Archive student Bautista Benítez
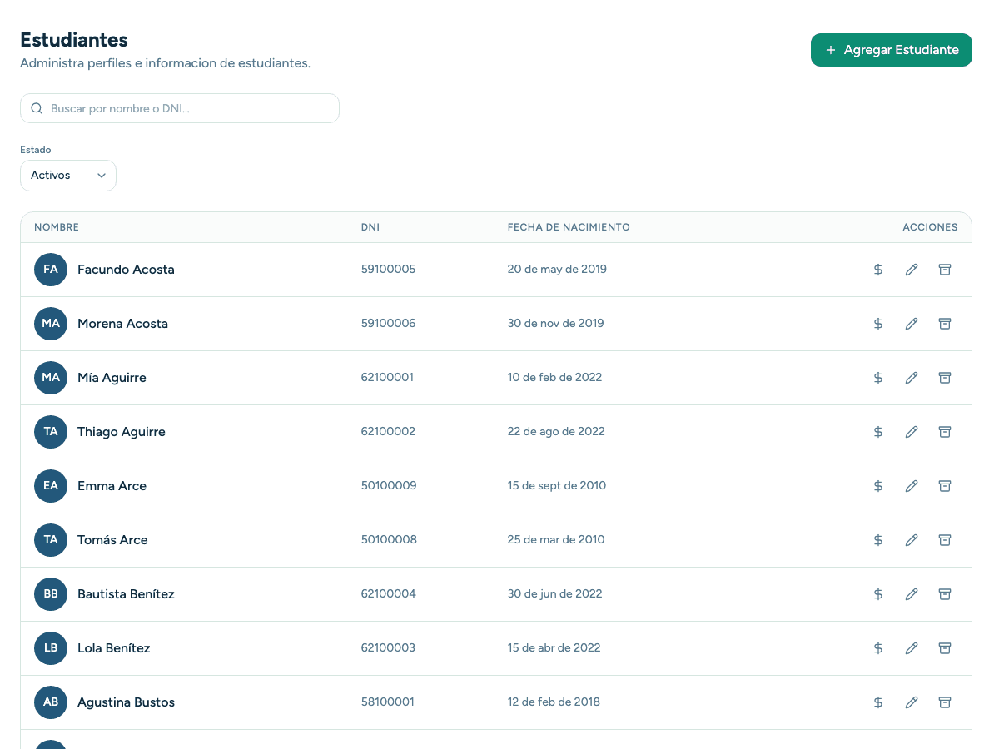Image resolution: width=999 pixels, height=749 pixels. [x=945, y=594]
